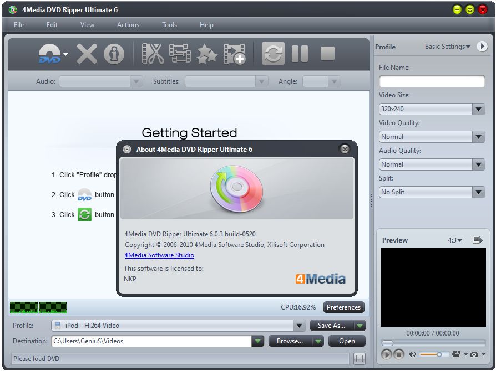The height and width of the screenshot is (371, 496).
Task: Click into the File Name field
Action: tap(432, 81)
